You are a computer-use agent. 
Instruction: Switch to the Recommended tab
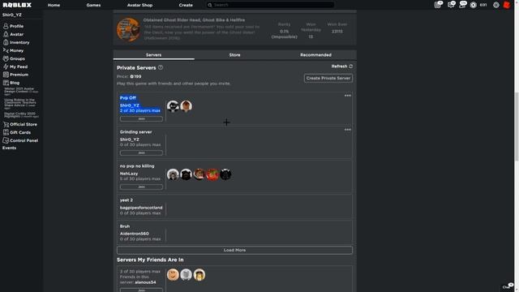315,55
